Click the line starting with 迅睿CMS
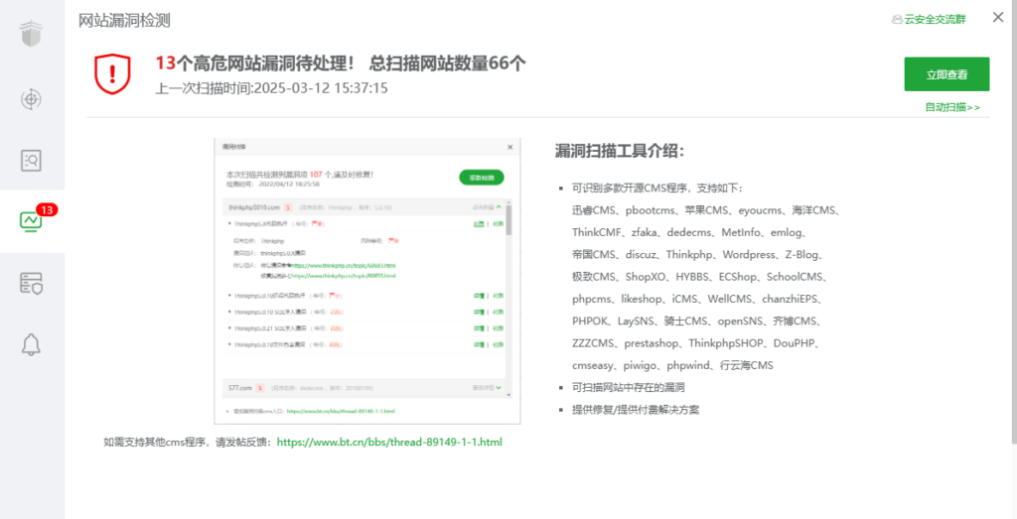Screen dimensions: 1017x519 point(706,210)
